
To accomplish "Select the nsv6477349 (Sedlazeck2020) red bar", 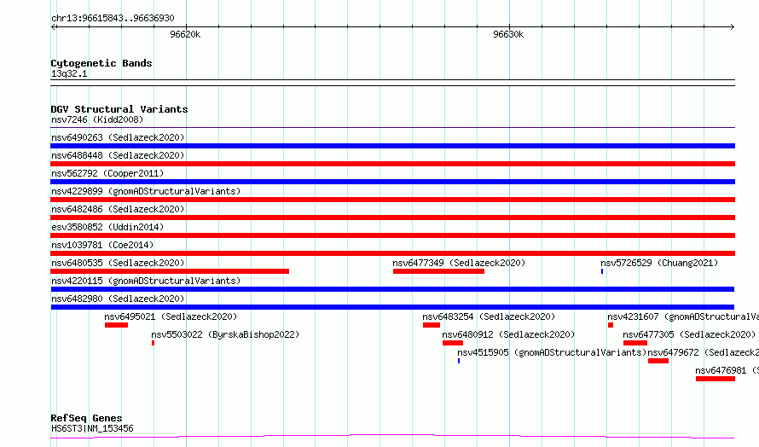I will click(438, 271).
